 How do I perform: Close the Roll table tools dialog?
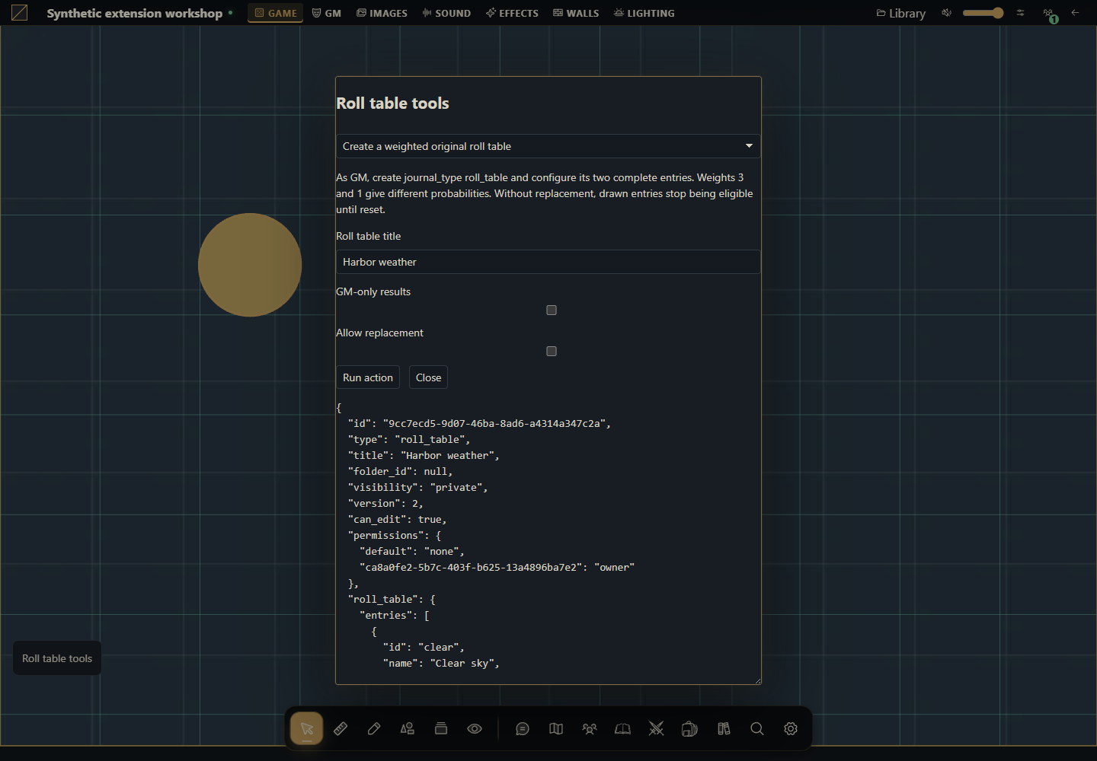[x=428, y=377]
